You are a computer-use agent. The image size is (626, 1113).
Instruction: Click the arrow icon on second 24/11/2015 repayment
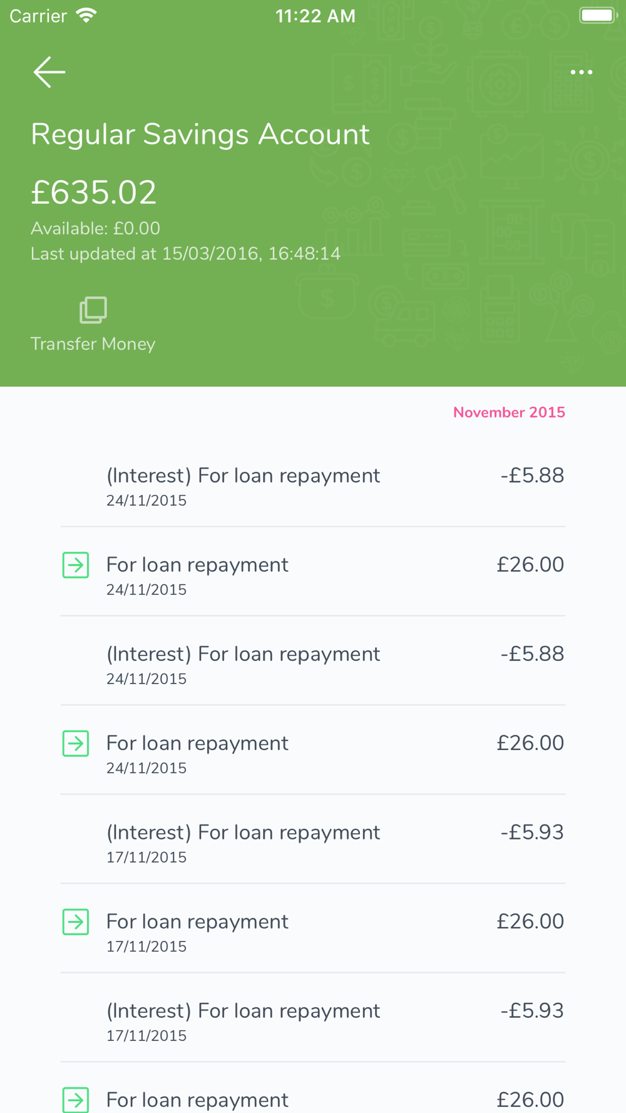tap(76, 744)
